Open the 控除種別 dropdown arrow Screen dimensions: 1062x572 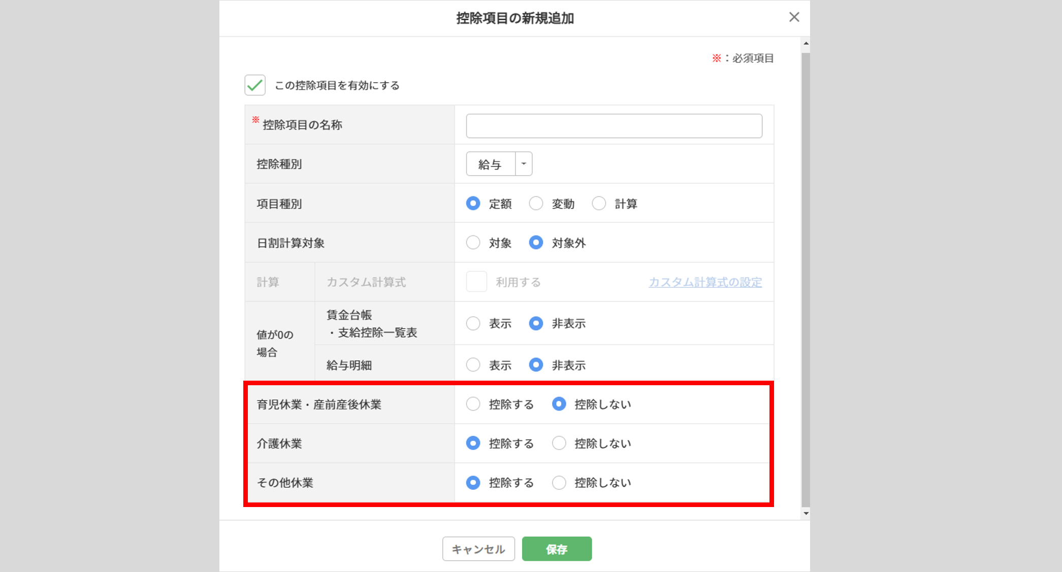coord(524,164)
